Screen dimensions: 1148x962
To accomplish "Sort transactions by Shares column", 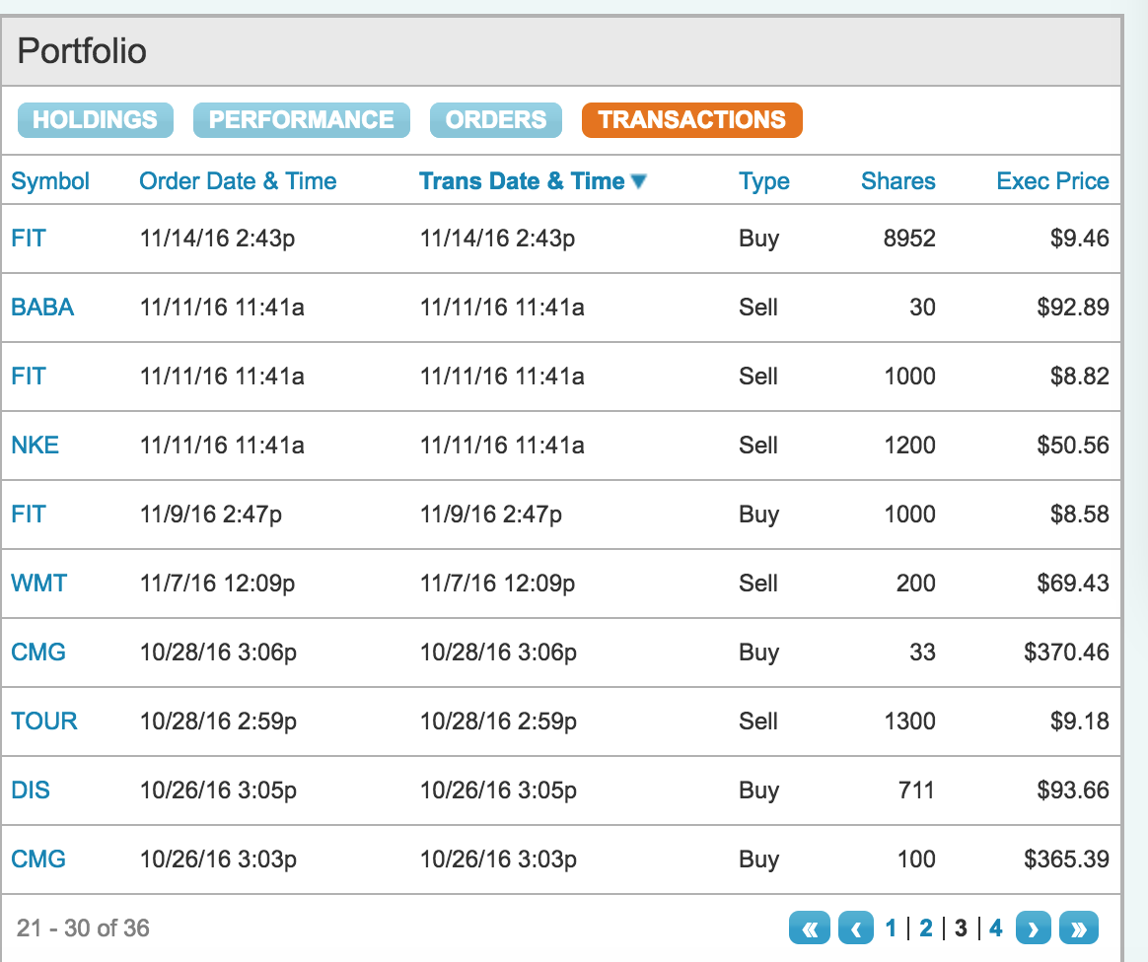I will coord(897,180).
